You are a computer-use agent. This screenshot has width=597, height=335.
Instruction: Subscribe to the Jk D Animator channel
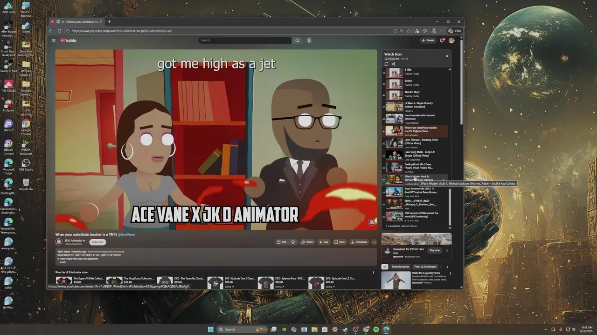97,242
